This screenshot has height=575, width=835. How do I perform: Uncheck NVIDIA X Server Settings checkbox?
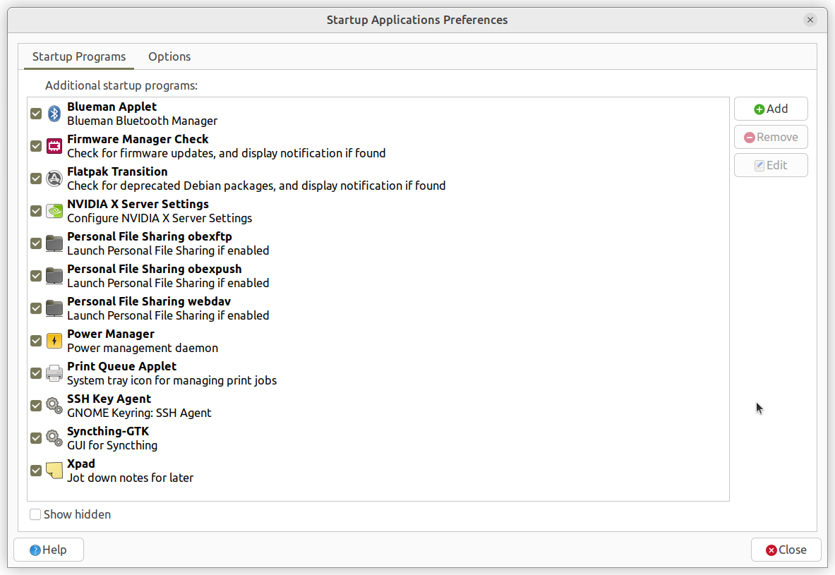[x=36, y=211]
